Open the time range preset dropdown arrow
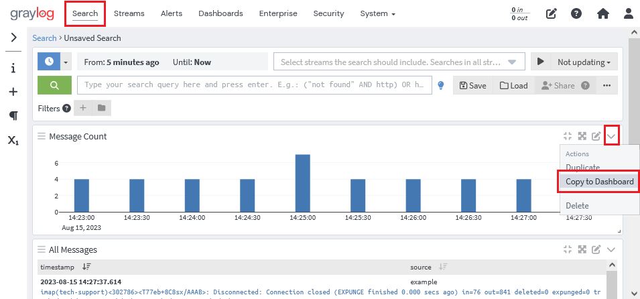This screenshot has height=299, width=640. (66, 61)
